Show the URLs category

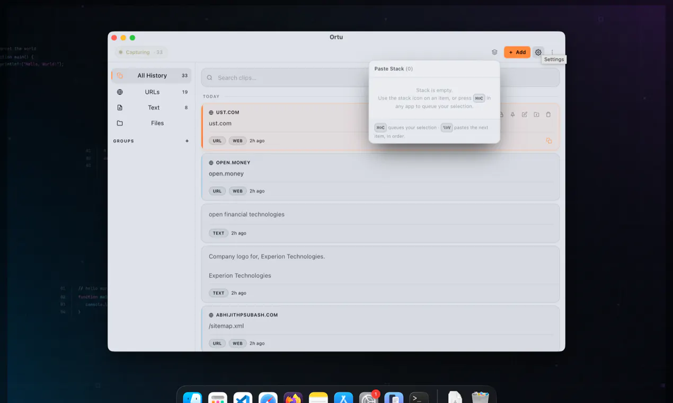click(152, 92)
